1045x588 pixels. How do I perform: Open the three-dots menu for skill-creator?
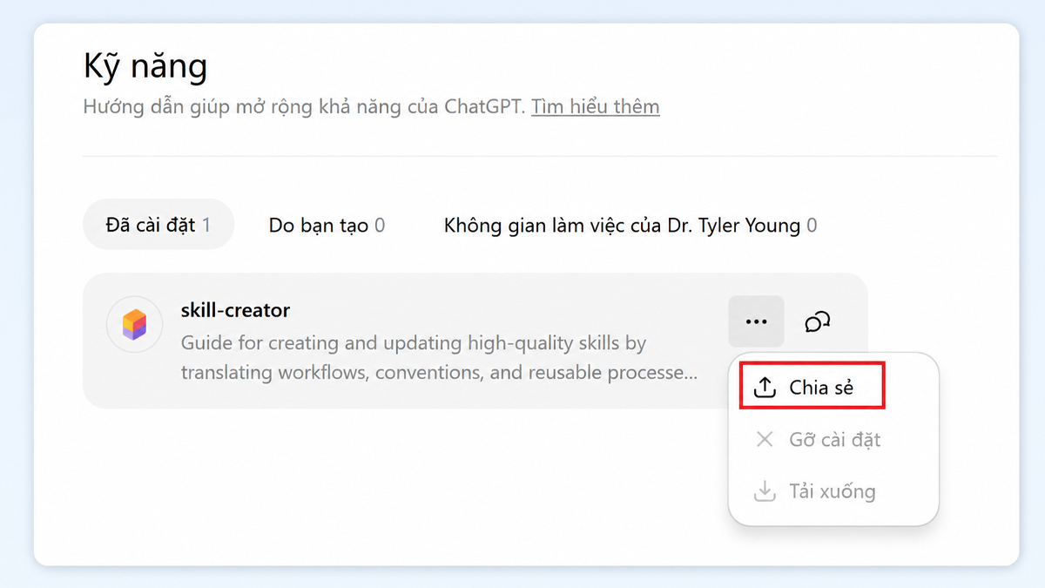756,321
